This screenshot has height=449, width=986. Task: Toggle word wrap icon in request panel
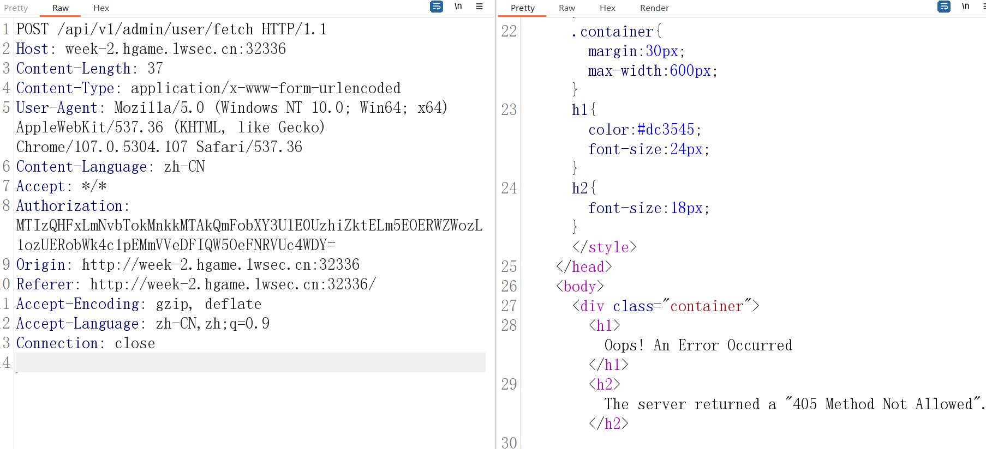(437, 7)
